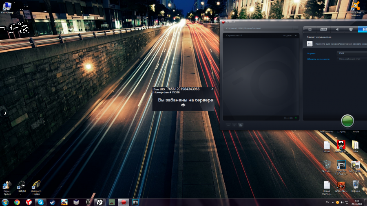Open M9_YqHRR file on desktop
This screenshot has width=367, height=206.
coord(356,167)
